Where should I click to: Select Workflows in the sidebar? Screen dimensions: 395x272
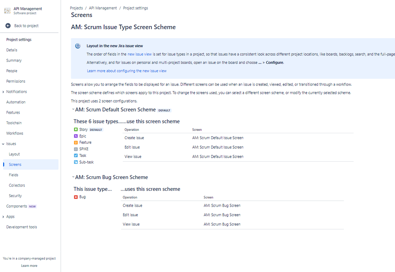[14, 133]
